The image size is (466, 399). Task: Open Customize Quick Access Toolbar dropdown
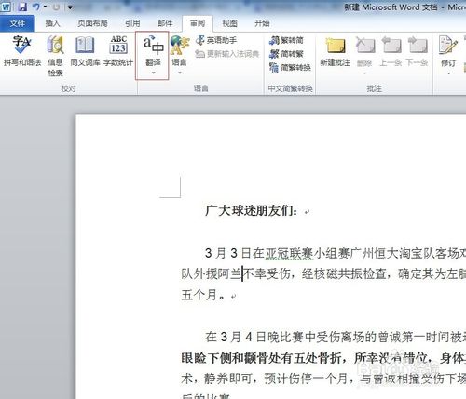[70, 7]
